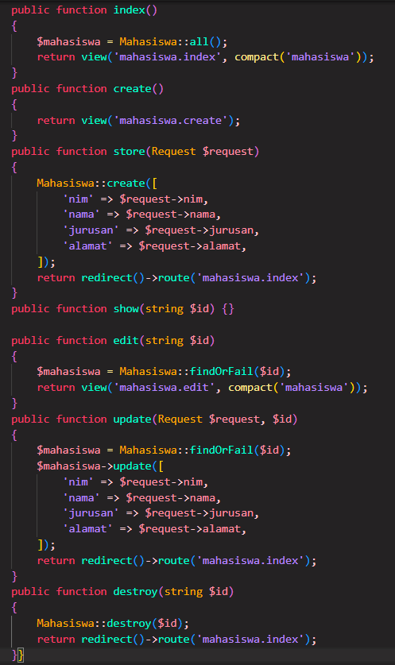Click the 'mahasiswa.create' view string
The width and height of the screenshot is (395, 665).
[170, 121]
